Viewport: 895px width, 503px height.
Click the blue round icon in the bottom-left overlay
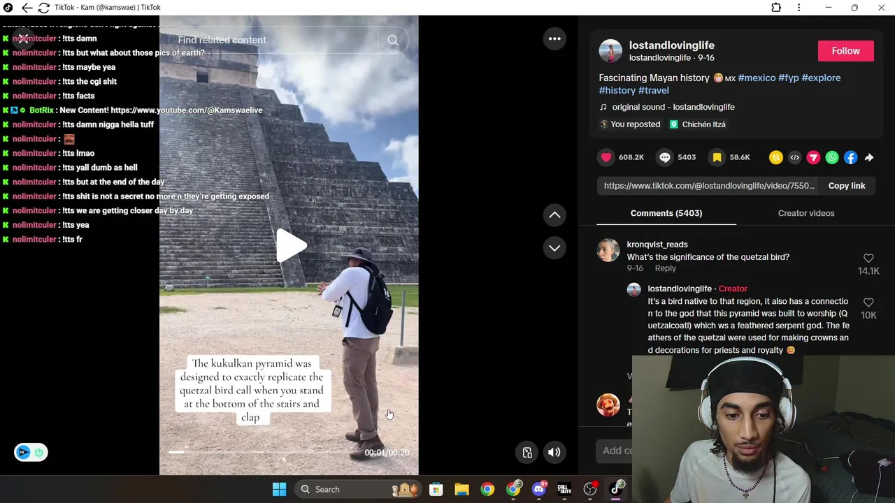(23, 453)
